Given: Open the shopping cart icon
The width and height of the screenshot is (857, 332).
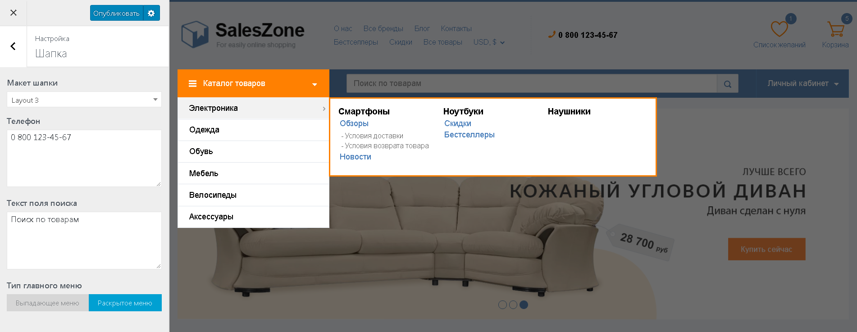Looking at the screenshot, I should [836, 29].
